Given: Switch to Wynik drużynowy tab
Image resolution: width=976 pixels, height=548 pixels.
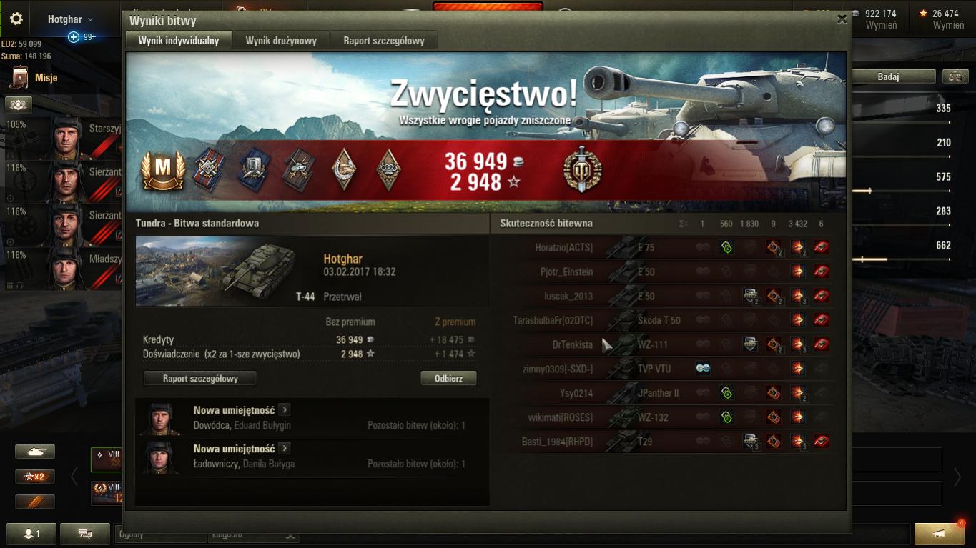Looking at the screenshot, I should click(x=281, y=41).
